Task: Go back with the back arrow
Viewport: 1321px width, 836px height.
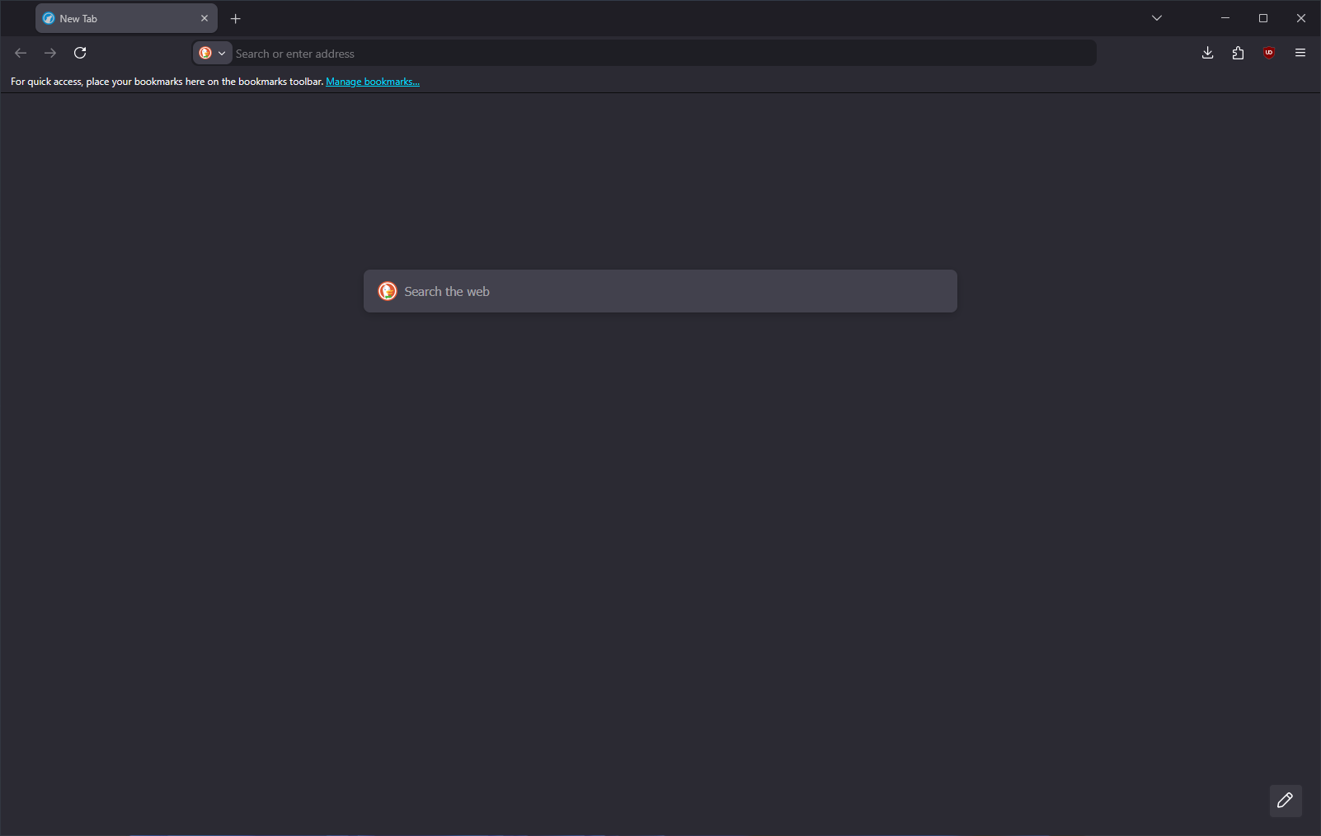Action: (x=21, y=53)
